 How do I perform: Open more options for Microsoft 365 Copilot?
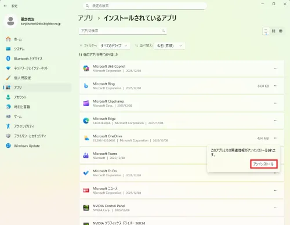click(275, 68)
